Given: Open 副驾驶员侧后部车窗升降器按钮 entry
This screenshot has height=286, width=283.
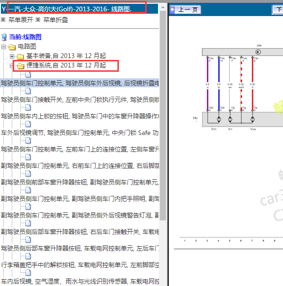Looking at the screenshot, I should click(x=80, y=232).
